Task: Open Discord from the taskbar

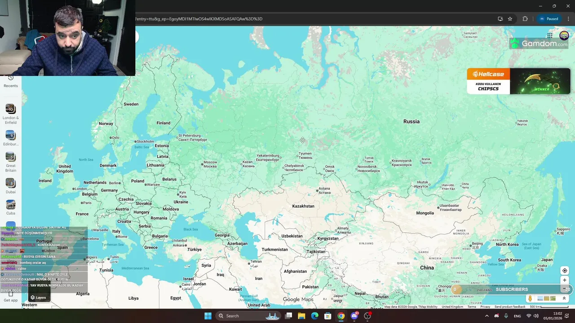Action: point(354,316)
